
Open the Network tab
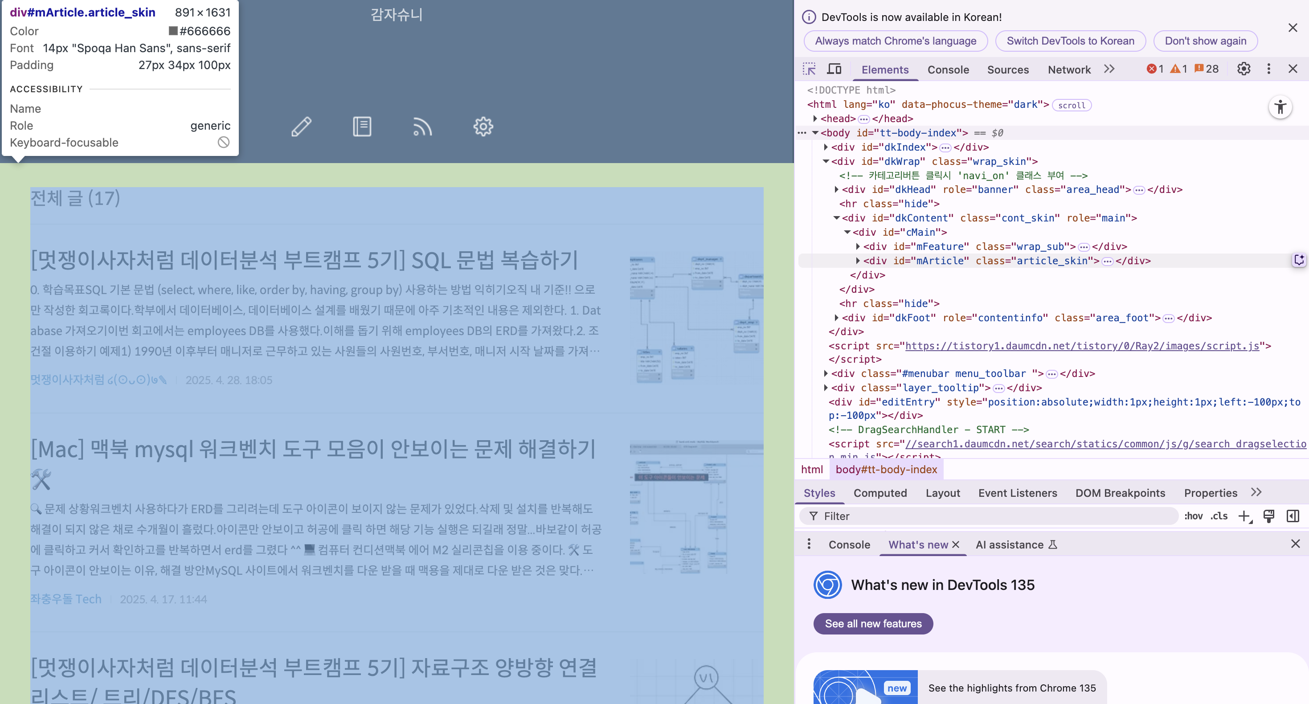[x=1069, y=70]
